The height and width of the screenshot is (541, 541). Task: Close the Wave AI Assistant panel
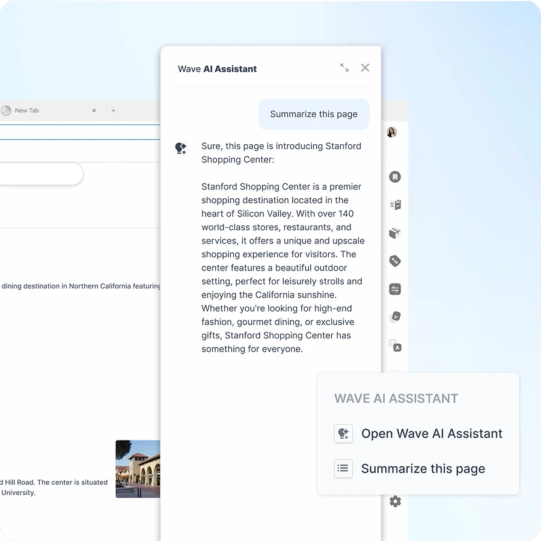tap(365, 68)
